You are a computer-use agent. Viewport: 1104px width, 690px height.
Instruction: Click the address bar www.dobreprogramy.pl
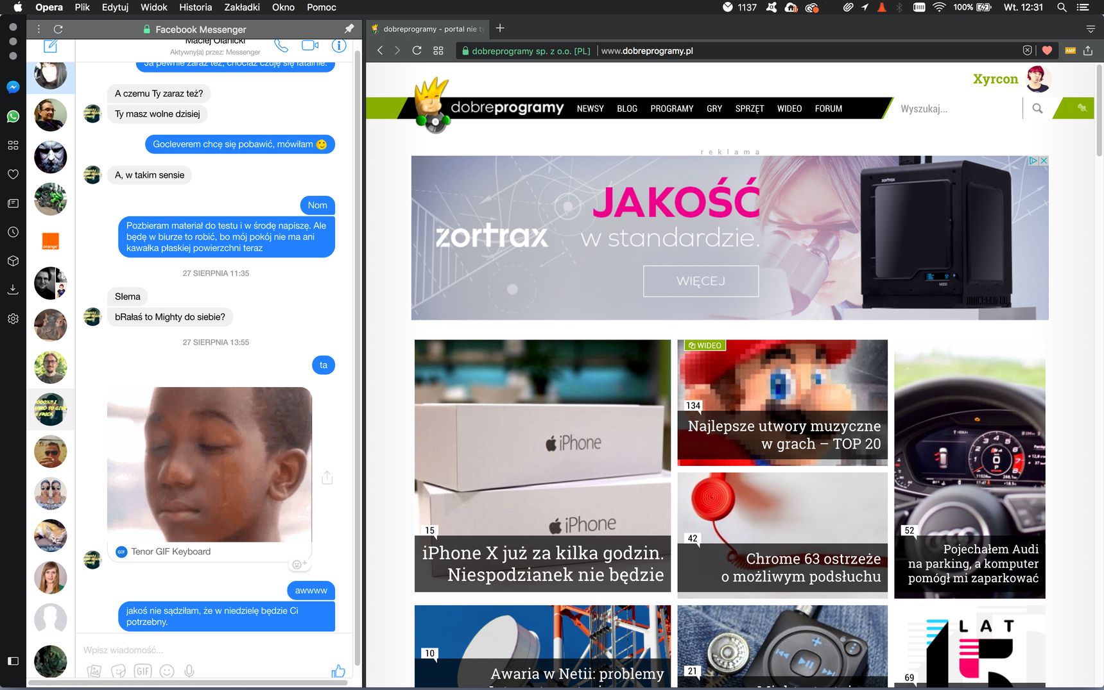click(x=647, y=51)
